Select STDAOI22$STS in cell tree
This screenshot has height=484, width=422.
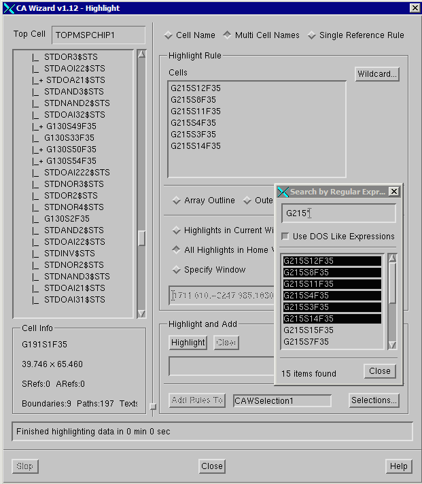pos(74,69)
